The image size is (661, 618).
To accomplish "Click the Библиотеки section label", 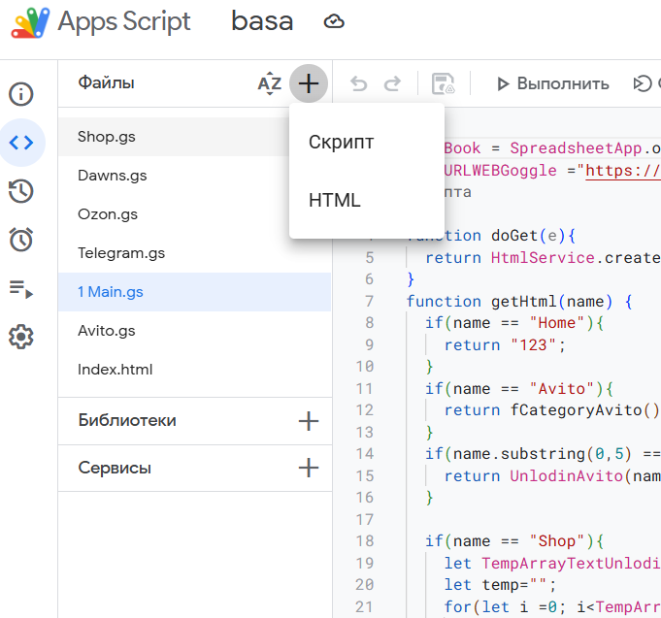I will [x=127, y=420].
